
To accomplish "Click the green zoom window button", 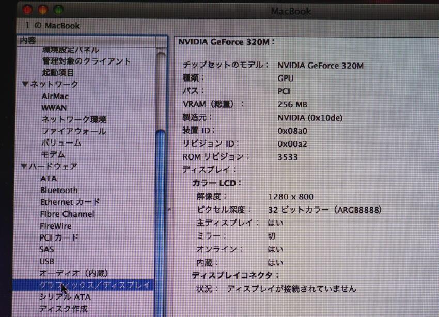I will click(58, 10).
